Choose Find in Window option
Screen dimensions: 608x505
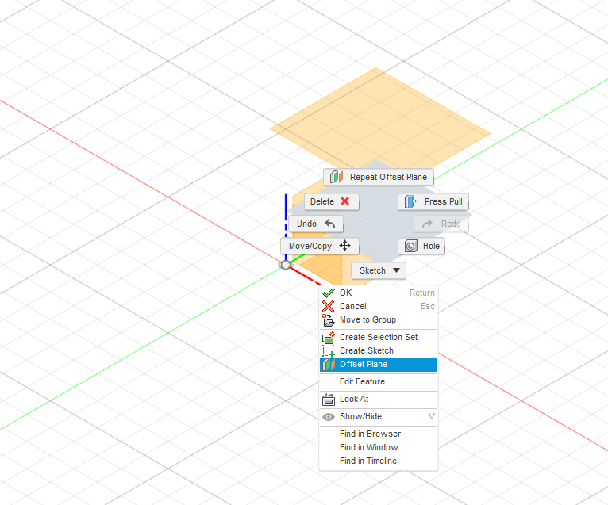tap(368, 447)
